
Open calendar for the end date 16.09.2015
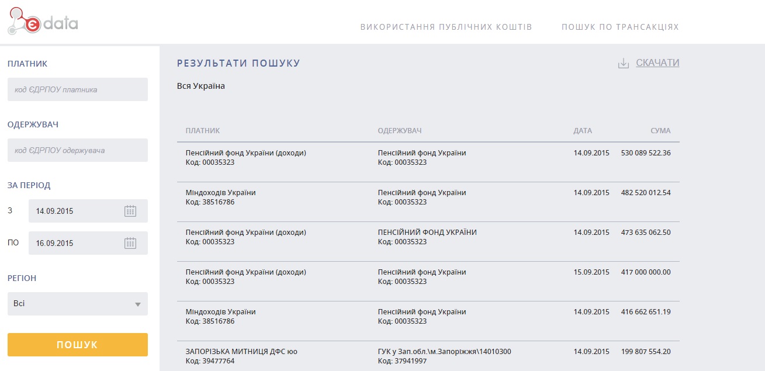coord(130,243)
